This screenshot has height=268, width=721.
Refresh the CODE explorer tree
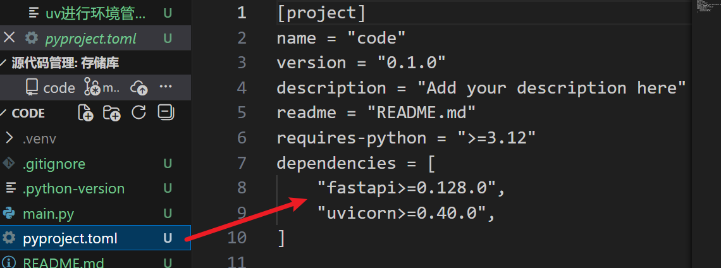[x=139, y=113]
